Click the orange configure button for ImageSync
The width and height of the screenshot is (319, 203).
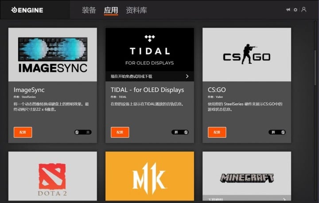click(x=23, y=133)
